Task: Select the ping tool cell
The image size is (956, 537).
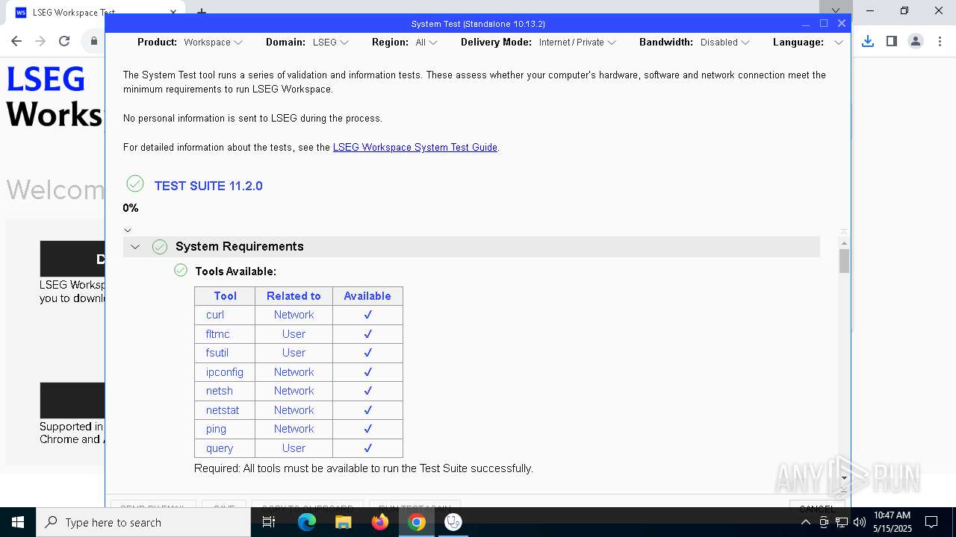Action: (x=225, y=429)
